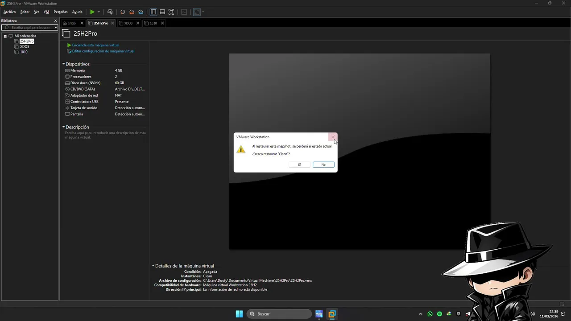Screen dimensions: 571x321
Task: Click the Controladora USB icon
Action: (x=67, y=102)
